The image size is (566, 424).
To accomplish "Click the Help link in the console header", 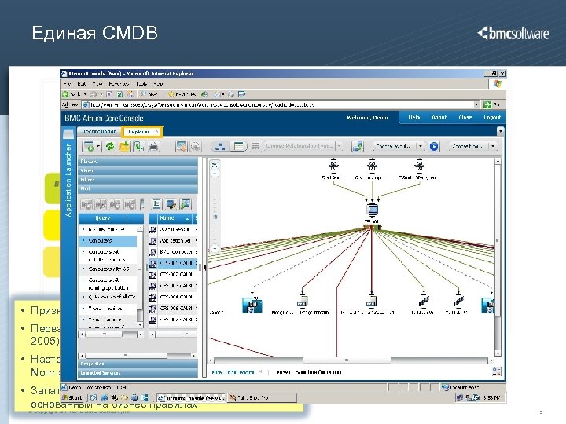I will [x=413, y=118].
